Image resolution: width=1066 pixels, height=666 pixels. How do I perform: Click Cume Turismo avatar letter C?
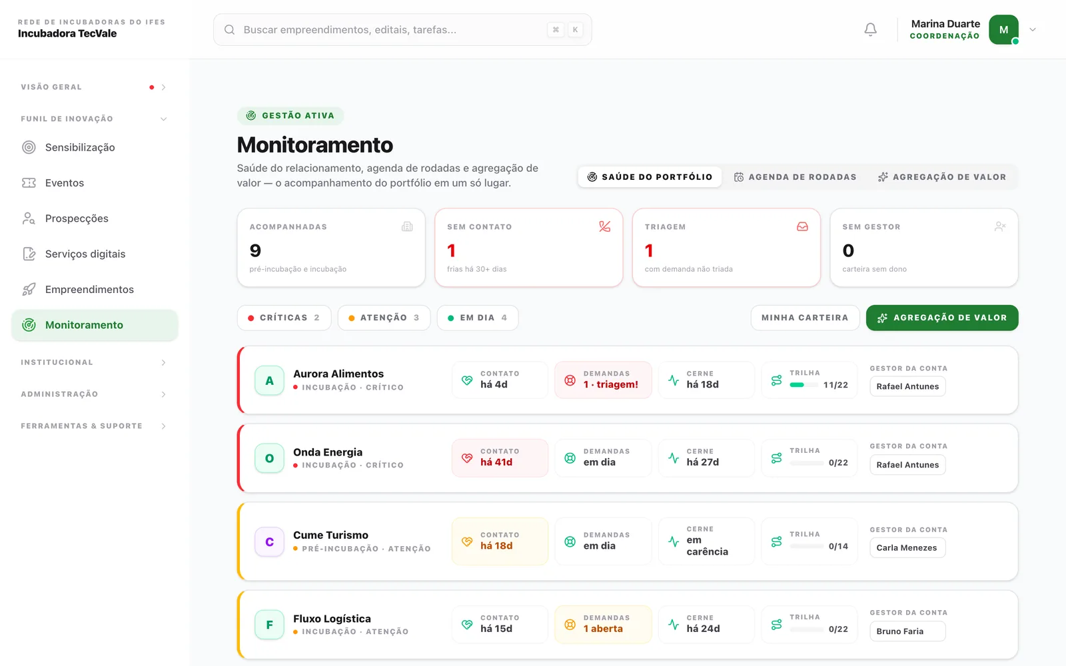(269, 542)
